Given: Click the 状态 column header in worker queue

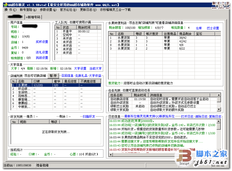Looking at the screenshot, I should click(x=69, y=27).
